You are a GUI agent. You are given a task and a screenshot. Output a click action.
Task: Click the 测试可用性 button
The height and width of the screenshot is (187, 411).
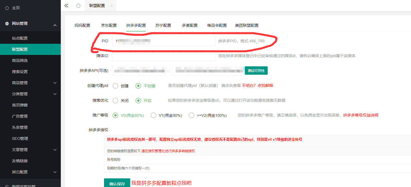256,71
